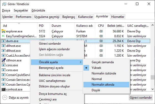The width and height of the screenshot is (155, 104).
Task: Click İşlem ağacını sonlandır
Action: pos(57,49)
